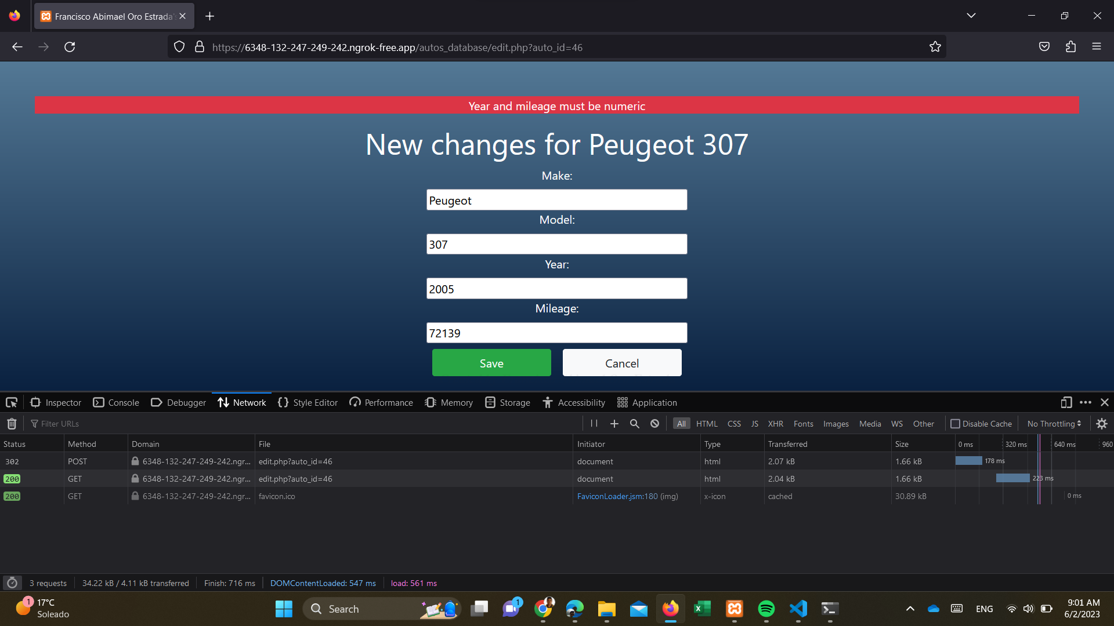
Task: Show hidden system tray icons
Action: 910,609
